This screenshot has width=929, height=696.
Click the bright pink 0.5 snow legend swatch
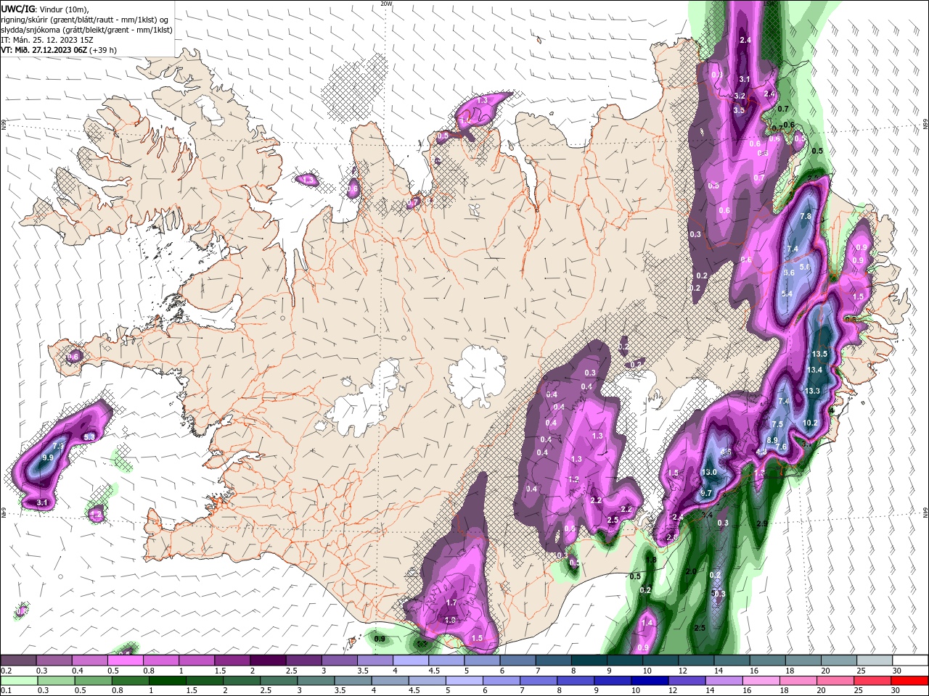click(125, 660)
